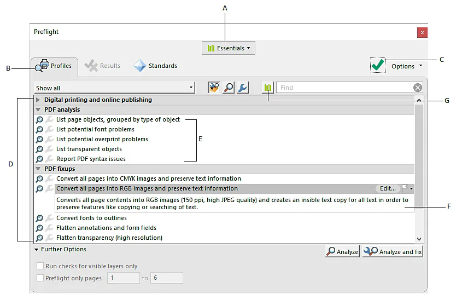Select List potential font problems profile

pos(95,129)
